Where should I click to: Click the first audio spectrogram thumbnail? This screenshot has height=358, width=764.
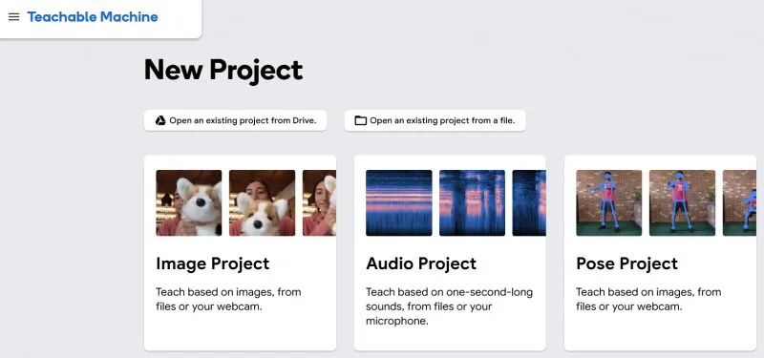point(399,202)
